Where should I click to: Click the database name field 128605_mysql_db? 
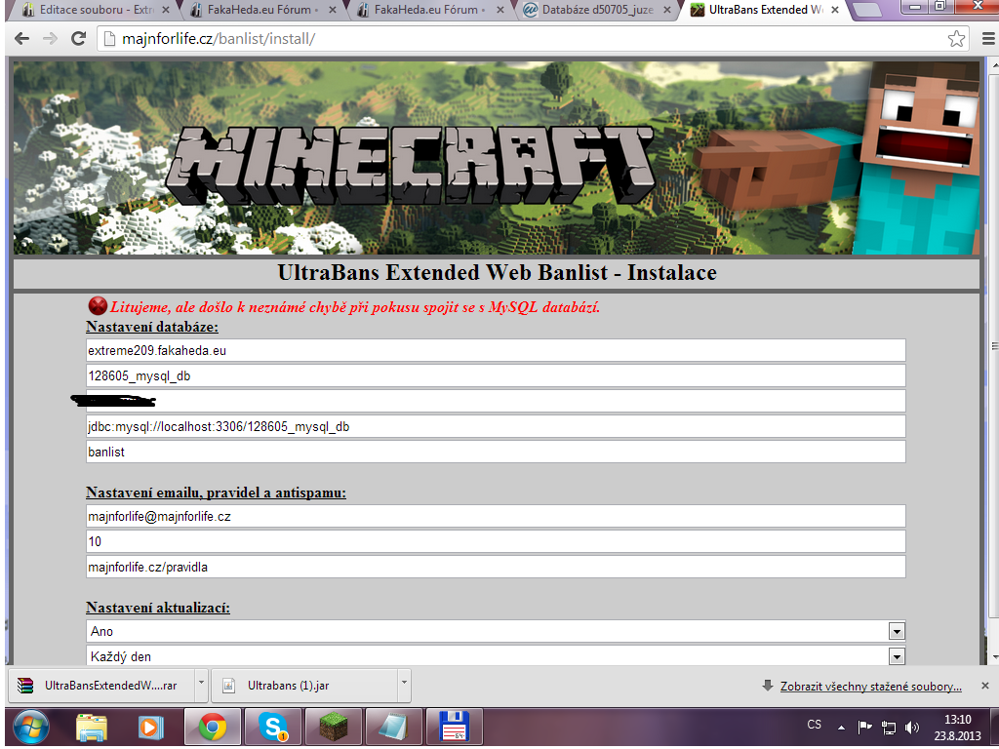coord(496,375)
